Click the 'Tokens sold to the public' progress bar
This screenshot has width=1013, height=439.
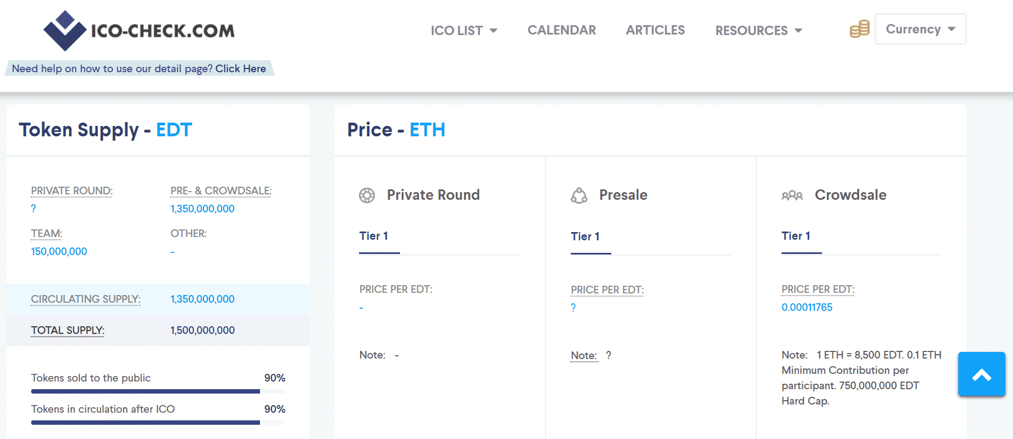tap(158, 391)
